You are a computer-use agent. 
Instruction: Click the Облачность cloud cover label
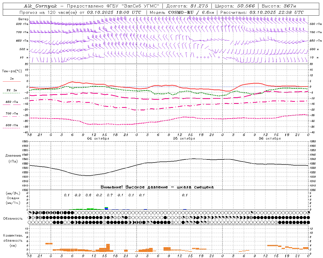coord(13,219)
